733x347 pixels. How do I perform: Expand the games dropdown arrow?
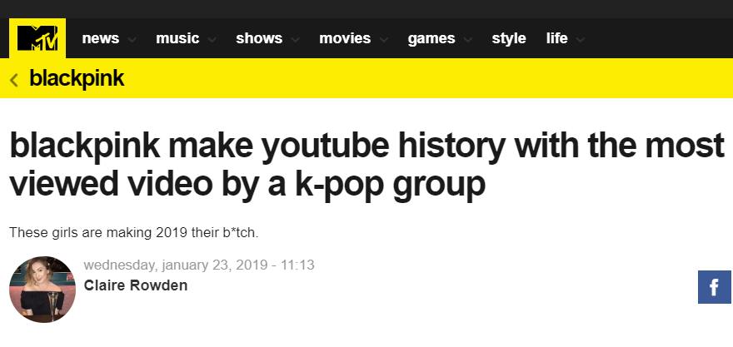pos(468,39)
